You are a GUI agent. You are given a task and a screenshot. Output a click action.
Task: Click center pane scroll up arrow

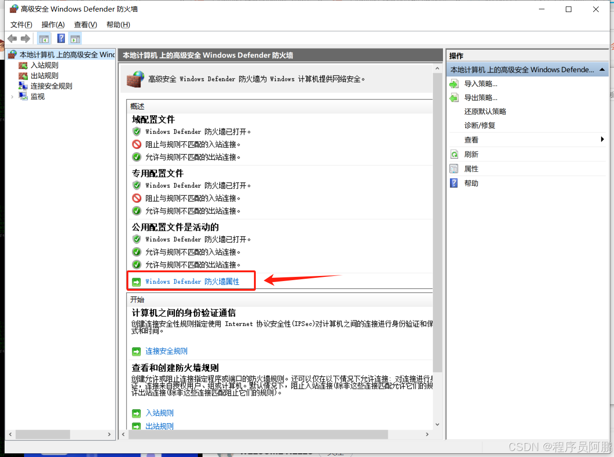(x=437, y=69)
